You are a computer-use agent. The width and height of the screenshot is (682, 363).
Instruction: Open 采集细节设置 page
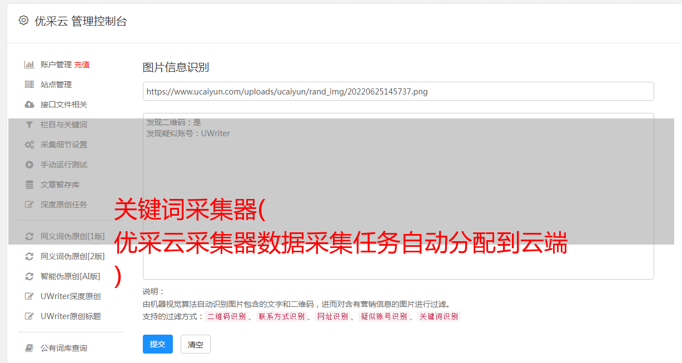(x=64, y=145)
